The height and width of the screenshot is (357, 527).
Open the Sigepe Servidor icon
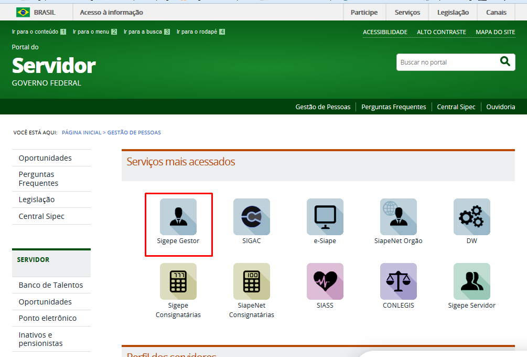[472, 281]
